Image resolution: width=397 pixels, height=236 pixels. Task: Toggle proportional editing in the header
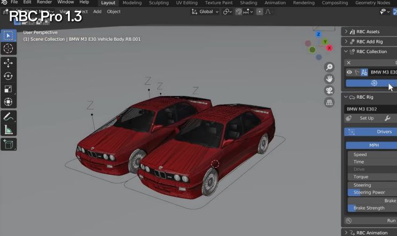point(260,11)
